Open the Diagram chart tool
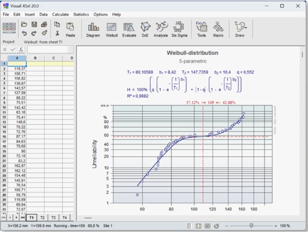308x233 pixels. click(93, 30)
